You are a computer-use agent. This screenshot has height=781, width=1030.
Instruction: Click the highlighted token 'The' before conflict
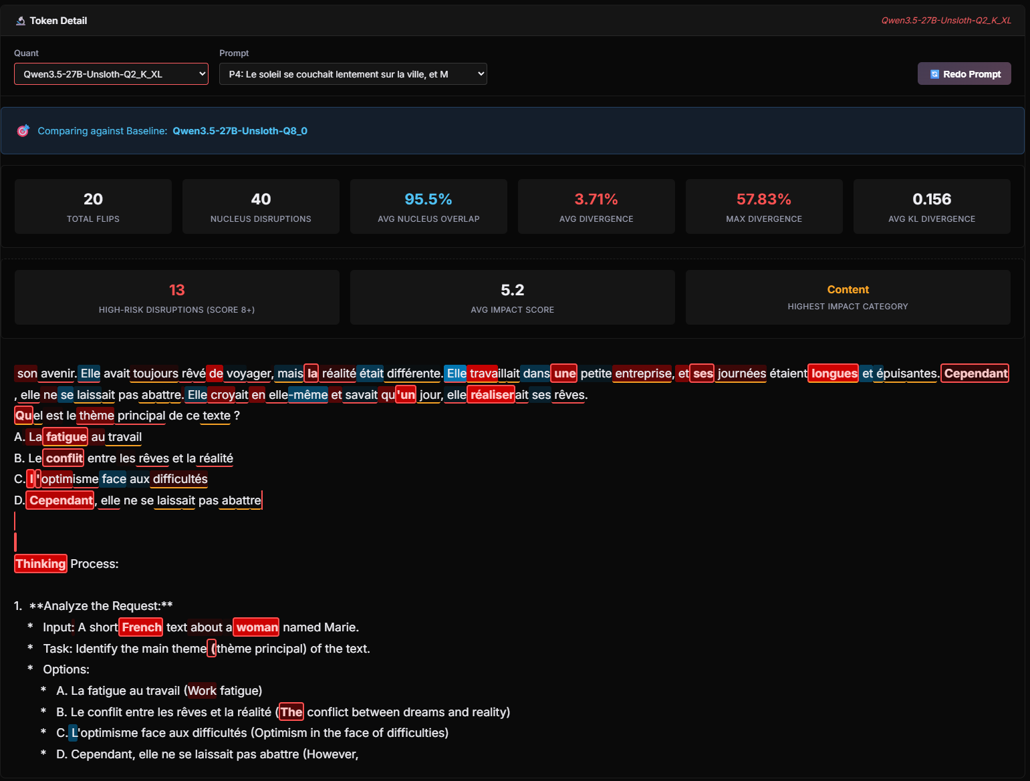click(291, 712)
